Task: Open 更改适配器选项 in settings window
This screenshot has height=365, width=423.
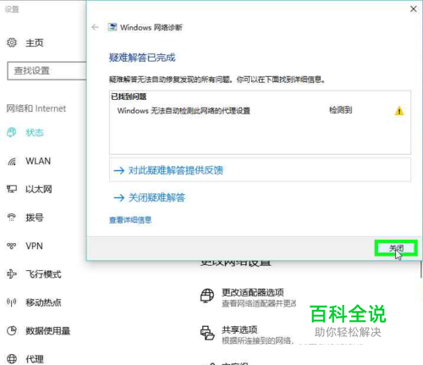Action: tap(253, 292)
